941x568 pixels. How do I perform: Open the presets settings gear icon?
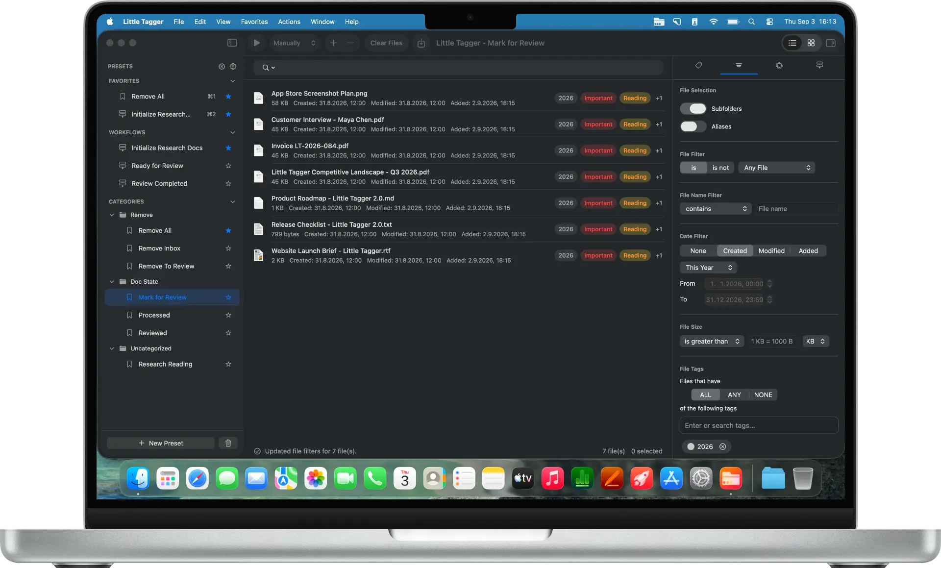(233, 66)
